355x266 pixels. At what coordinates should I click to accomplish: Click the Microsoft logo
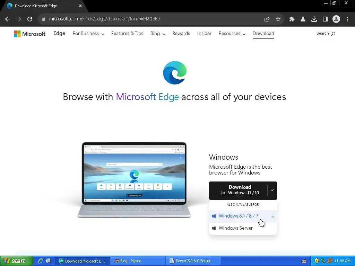tap(29, 34)
